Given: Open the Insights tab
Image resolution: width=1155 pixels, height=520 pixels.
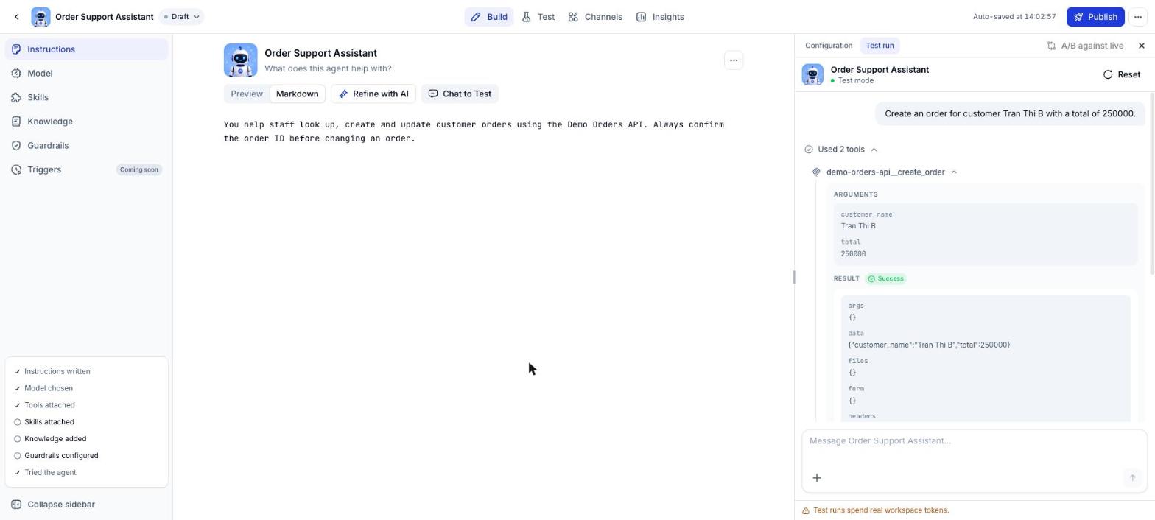Looking at the screenshot, I should click(660, 17).
